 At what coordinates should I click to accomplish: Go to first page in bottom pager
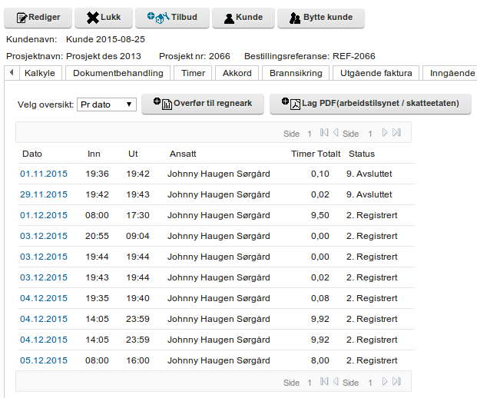click(324, 382)
